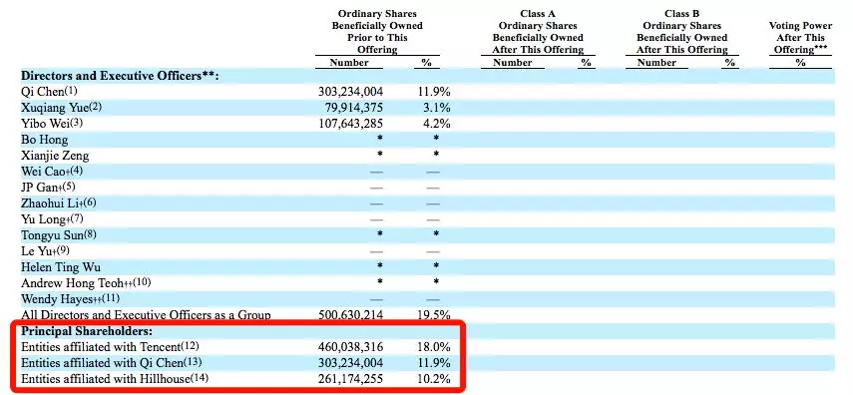The width and height of the screenshot is (853, 395).
Task: Click Yibo Wei share number 107,643,285
Action: 350,123
